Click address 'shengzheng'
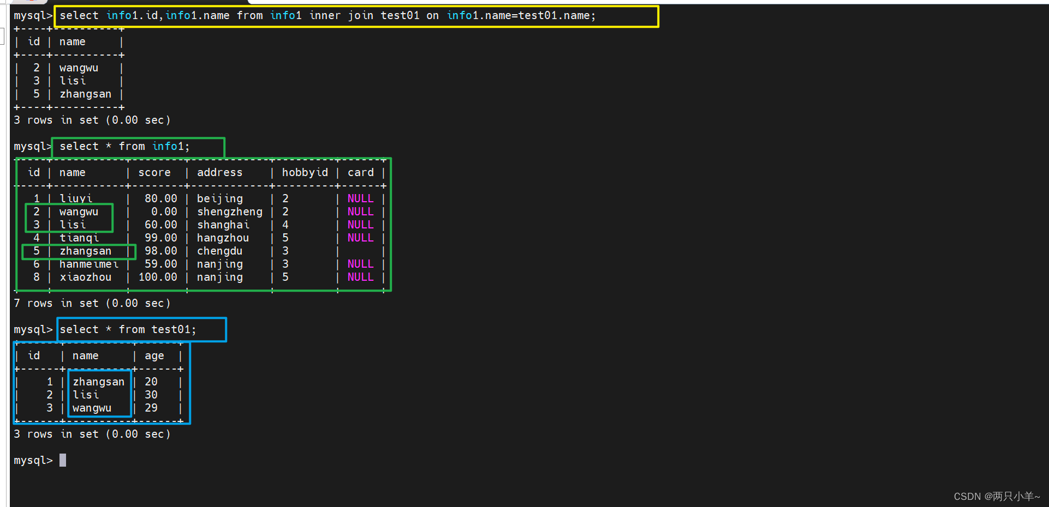The height and width of the screenshot is (507, 1049). tap(230, 212)
